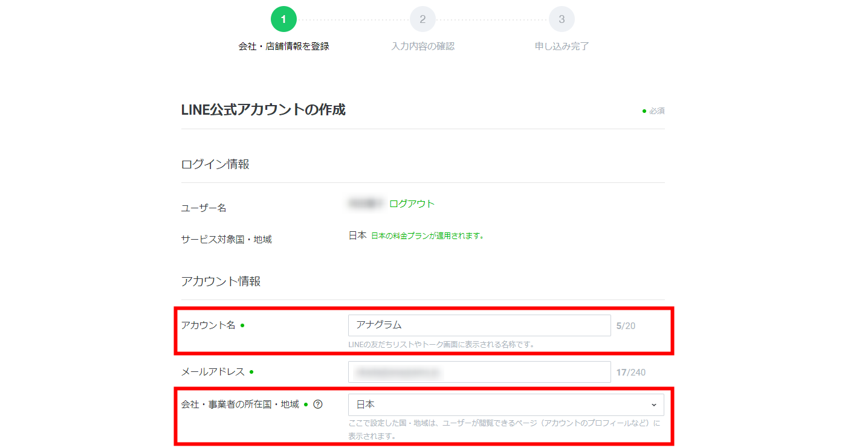Click the step 2 circle indicator
The width and height of the screenshot is (868, 448).
(423, 19)
